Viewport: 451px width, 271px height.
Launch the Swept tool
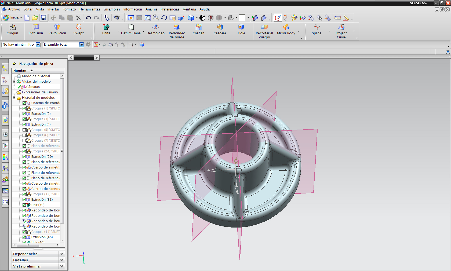pos(79,30)
